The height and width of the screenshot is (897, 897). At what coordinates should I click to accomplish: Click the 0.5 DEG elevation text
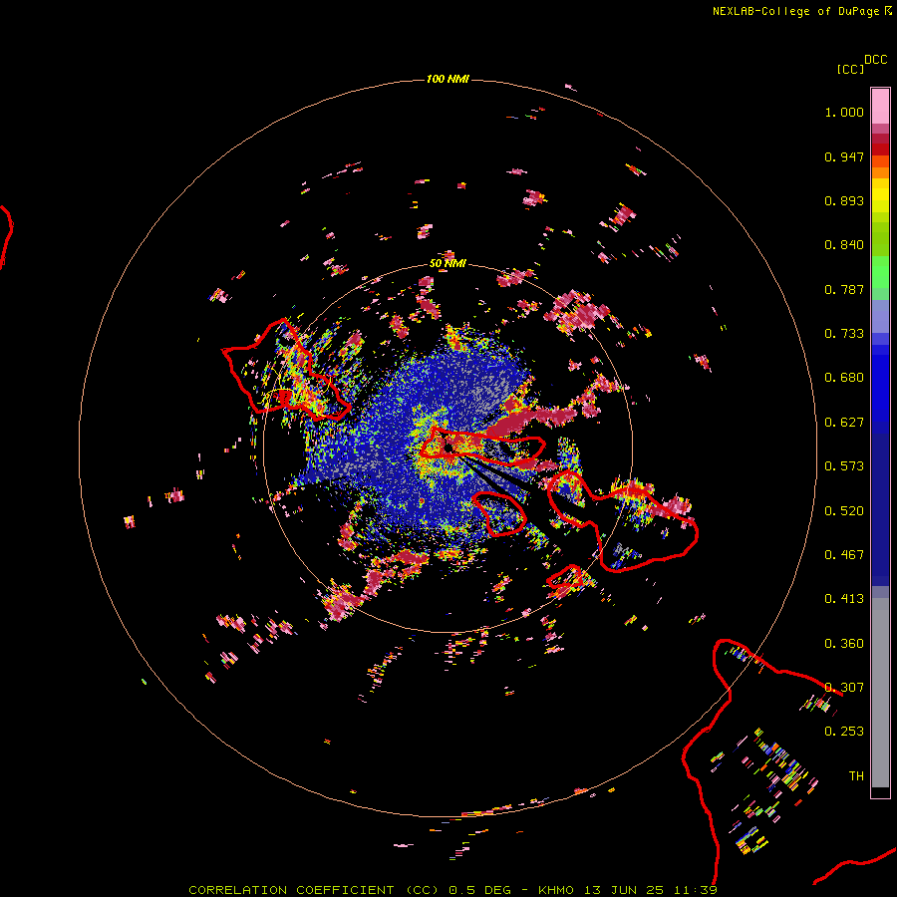point(480,890)
